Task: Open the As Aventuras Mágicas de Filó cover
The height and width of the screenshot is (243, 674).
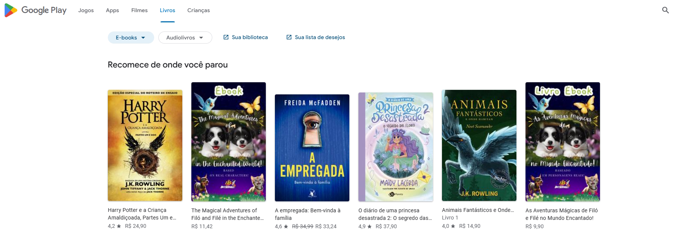Action: pos(563,142)
